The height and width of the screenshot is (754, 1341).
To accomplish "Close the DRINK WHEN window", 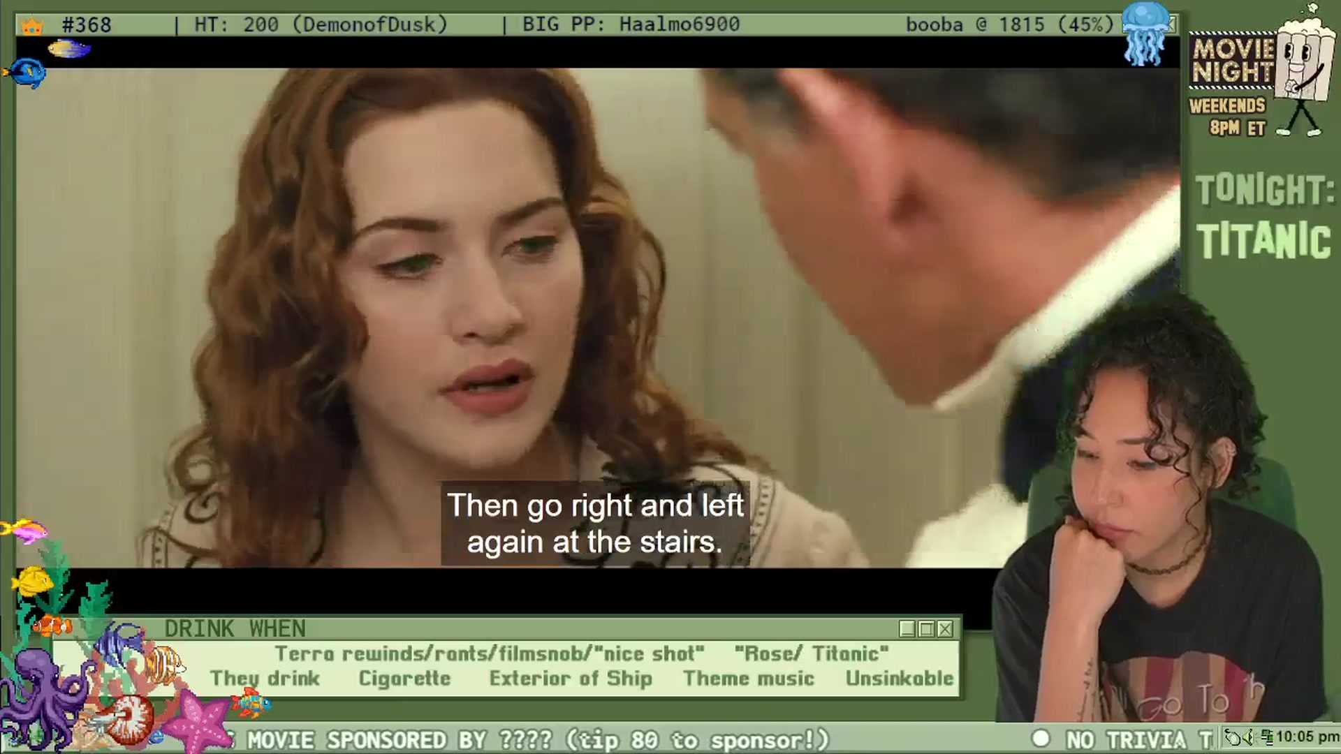I will [945, 629].
